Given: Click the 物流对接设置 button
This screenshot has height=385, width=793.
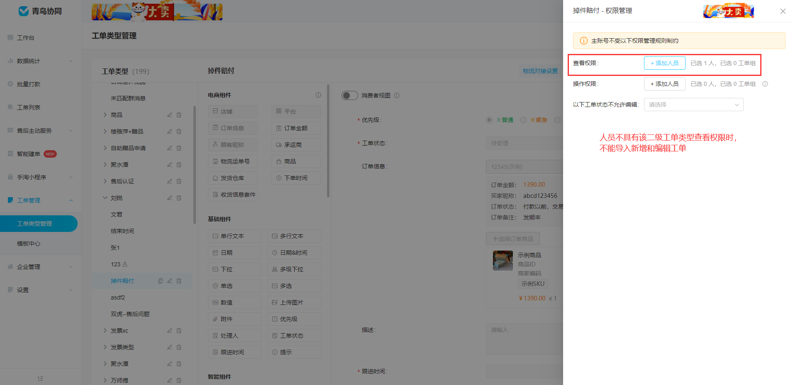Looking at the screenshot, I should click(540, 71).
